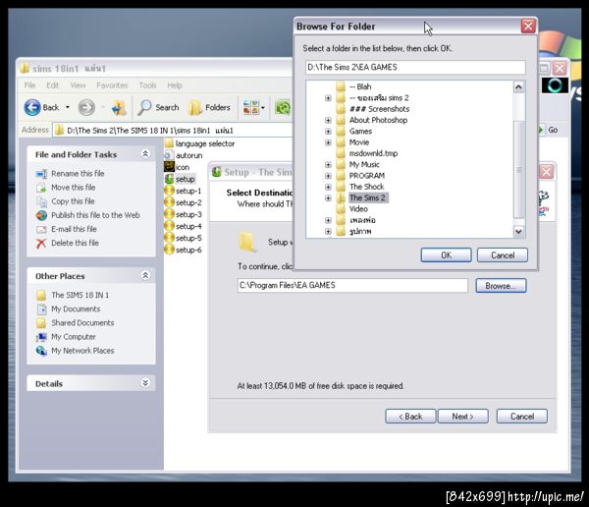Screen dimensions: 589x507
Task: Select the Video folder in tree
Action: 358,208
